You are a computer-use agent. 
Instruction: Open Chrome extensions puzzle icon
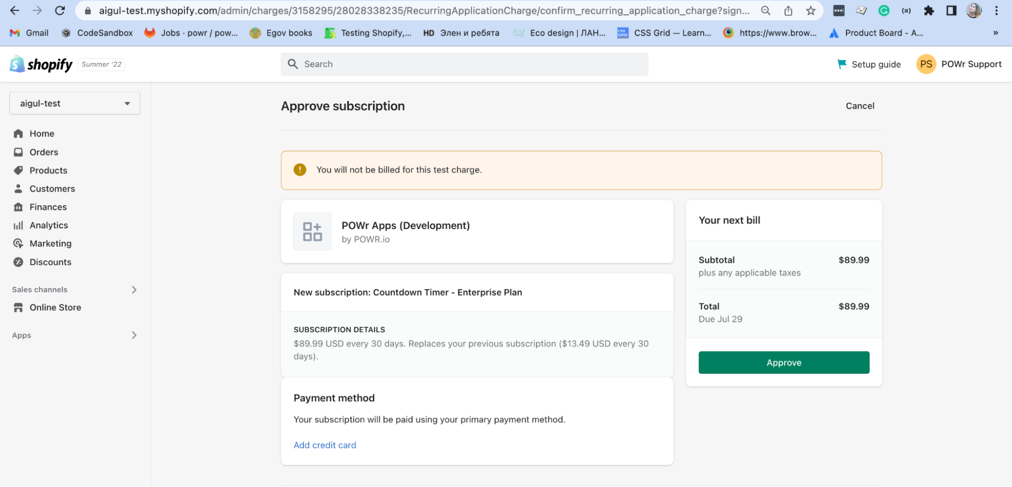coord(928,11)
